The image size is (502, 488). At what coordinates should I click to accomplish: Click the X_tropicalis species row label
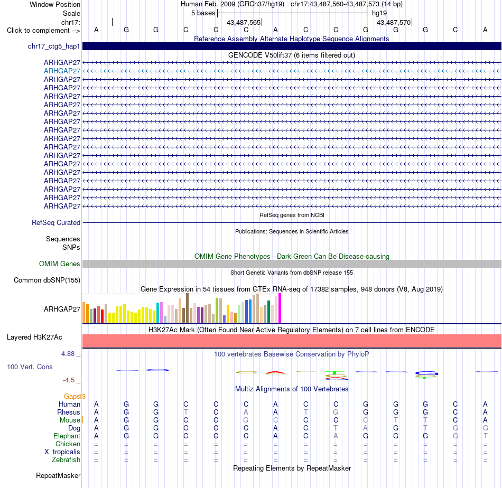[x=62, y=452]
